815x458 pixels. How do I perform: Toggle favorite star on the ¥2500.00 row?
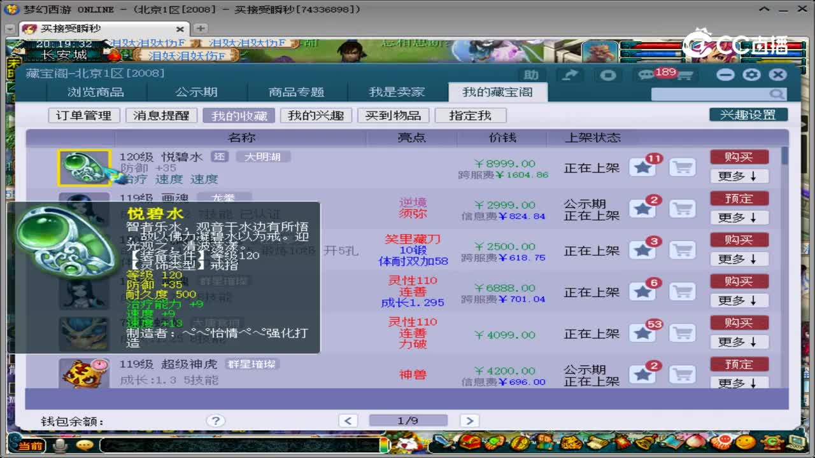(642, 250)
